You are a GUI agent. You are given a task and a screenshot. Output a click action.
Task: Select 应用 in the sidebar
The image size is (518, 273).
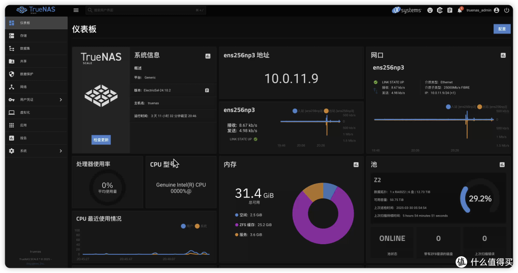coord(36,125)
